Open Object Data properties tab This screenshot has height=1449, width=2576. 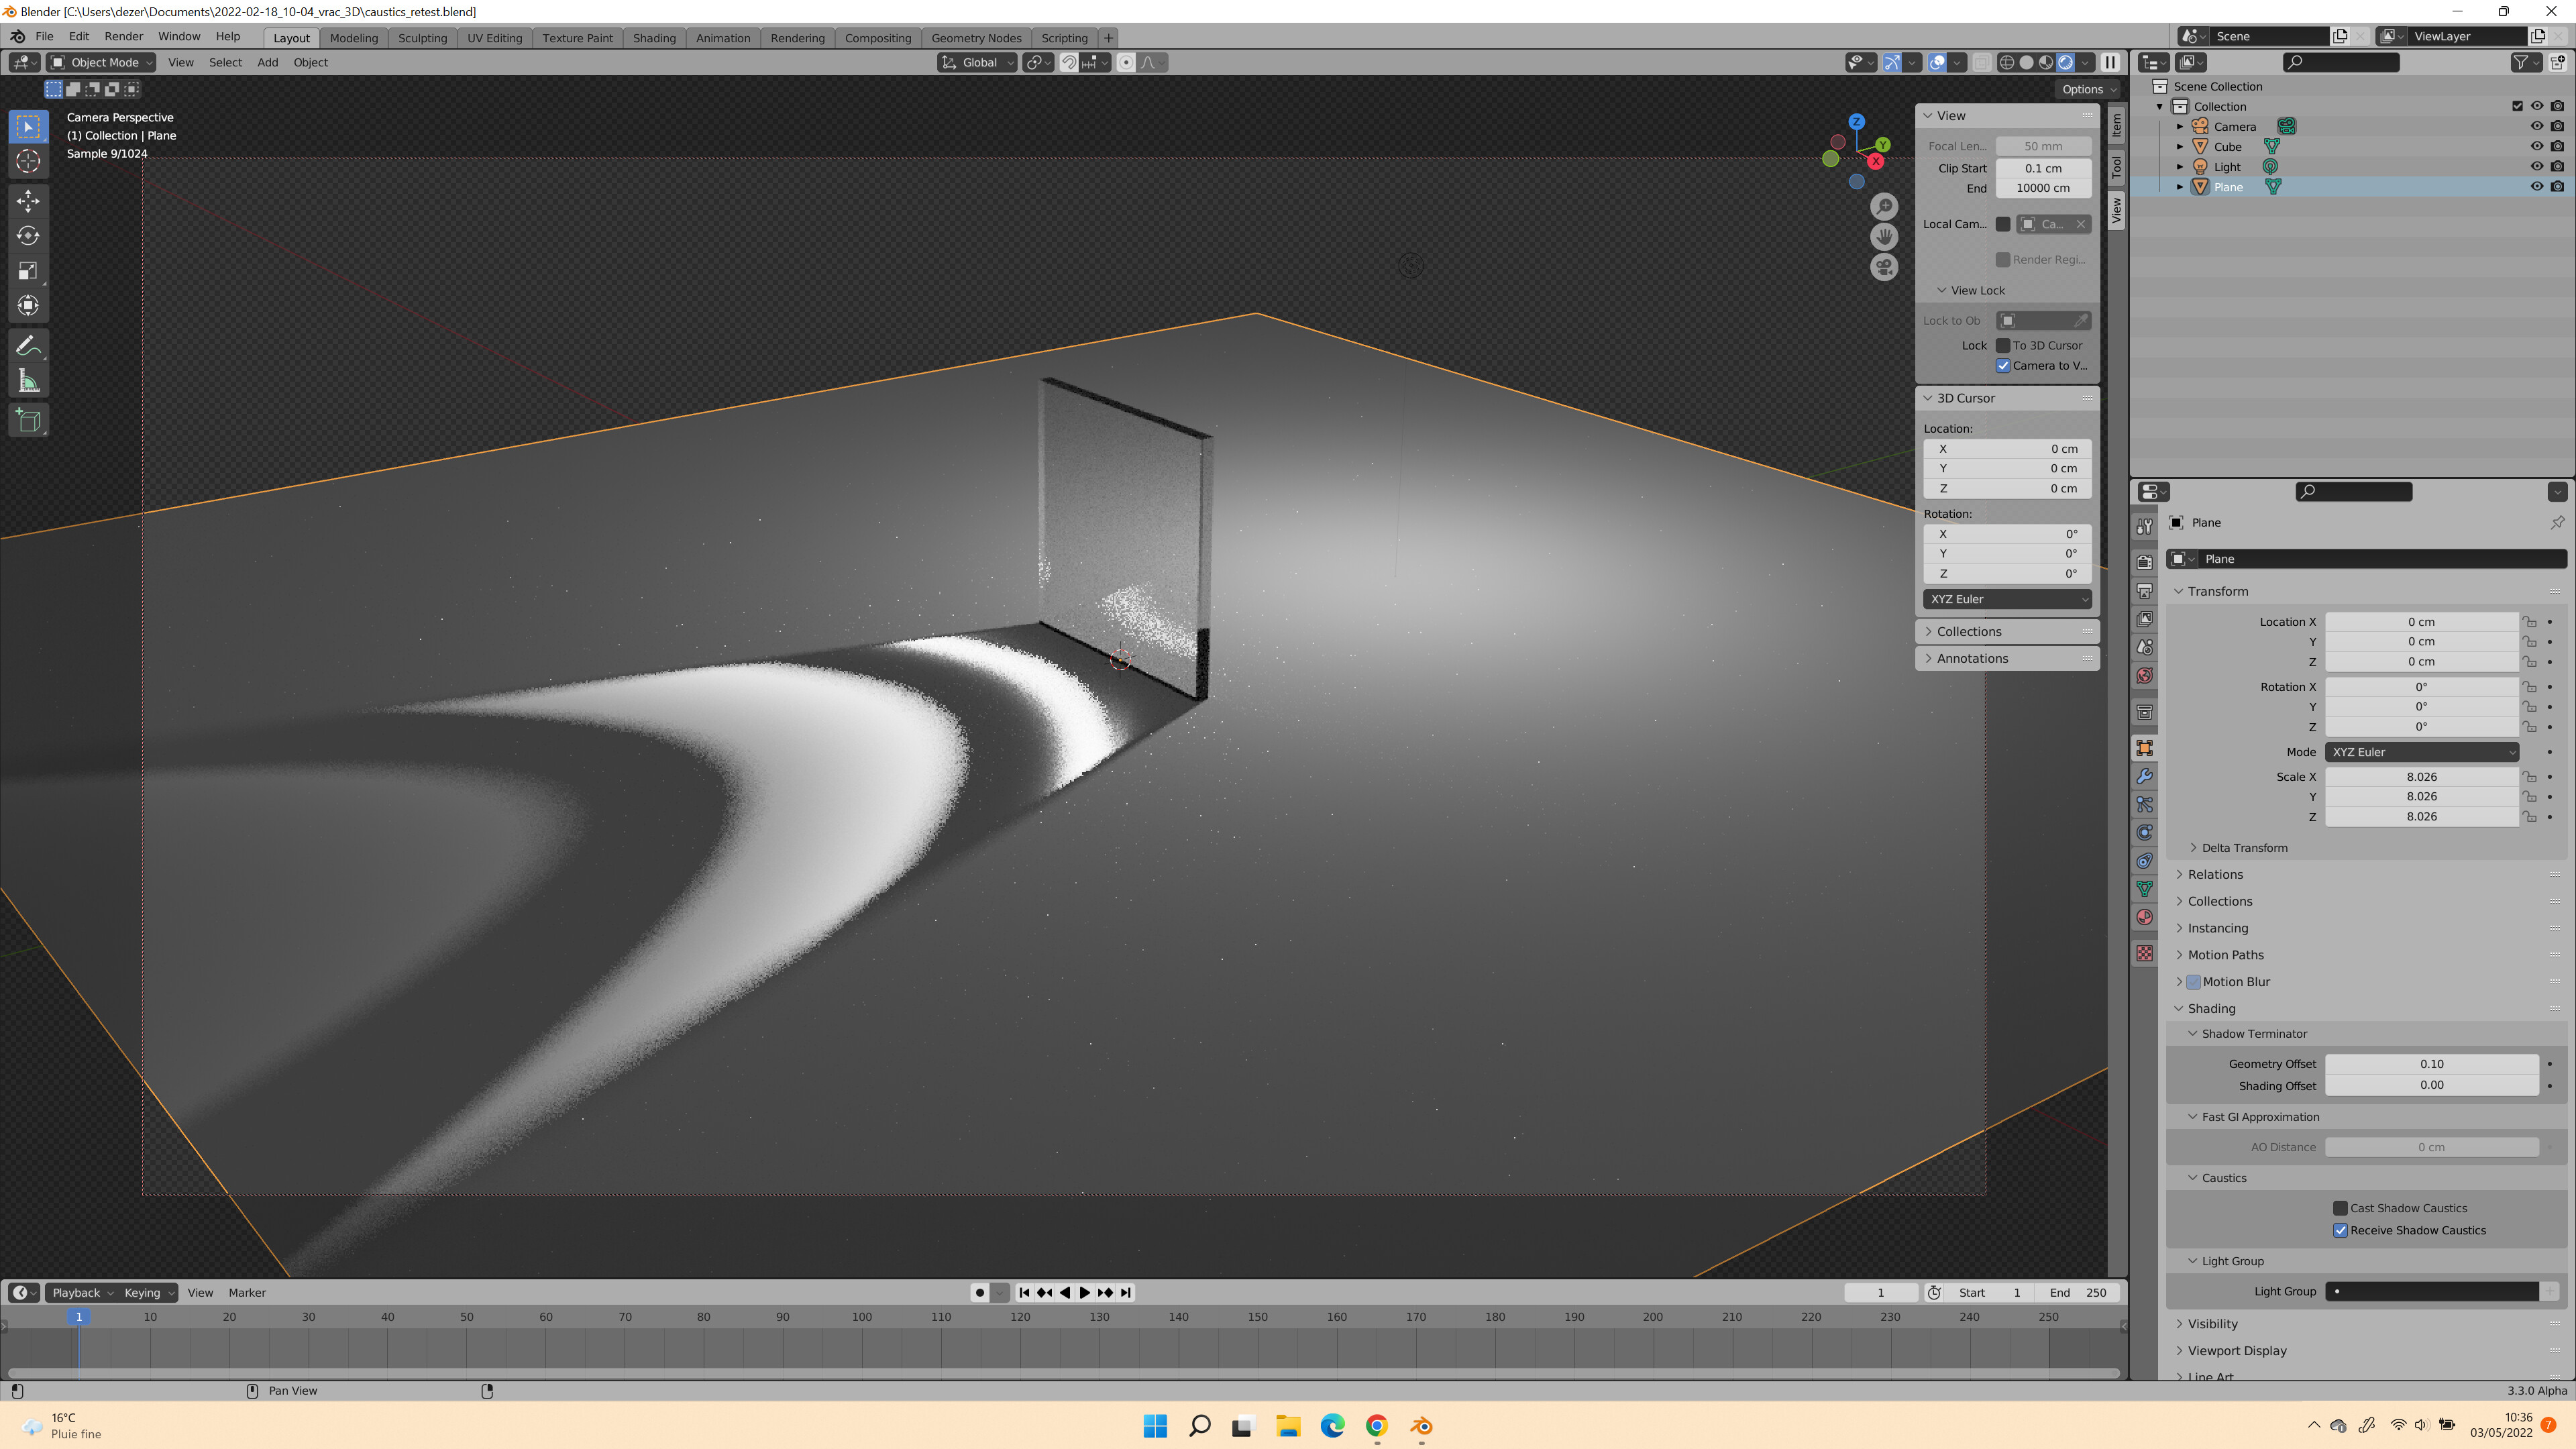[2145, 888]
